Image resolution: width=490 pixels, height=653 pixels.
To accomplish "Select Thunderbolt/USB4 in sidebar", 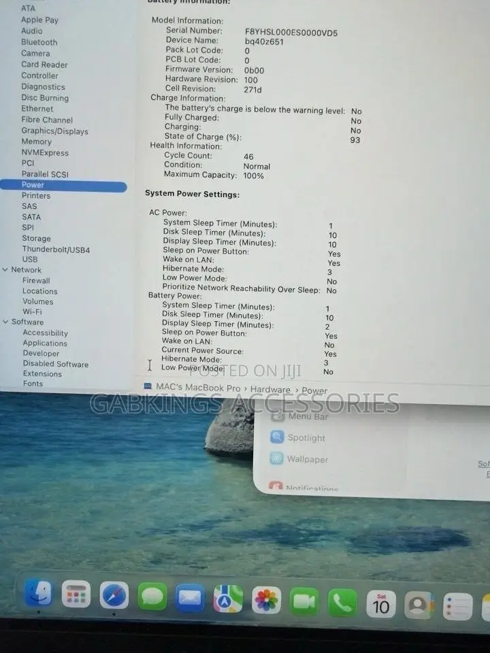I will pyautogui.click(x=56, y=250).
